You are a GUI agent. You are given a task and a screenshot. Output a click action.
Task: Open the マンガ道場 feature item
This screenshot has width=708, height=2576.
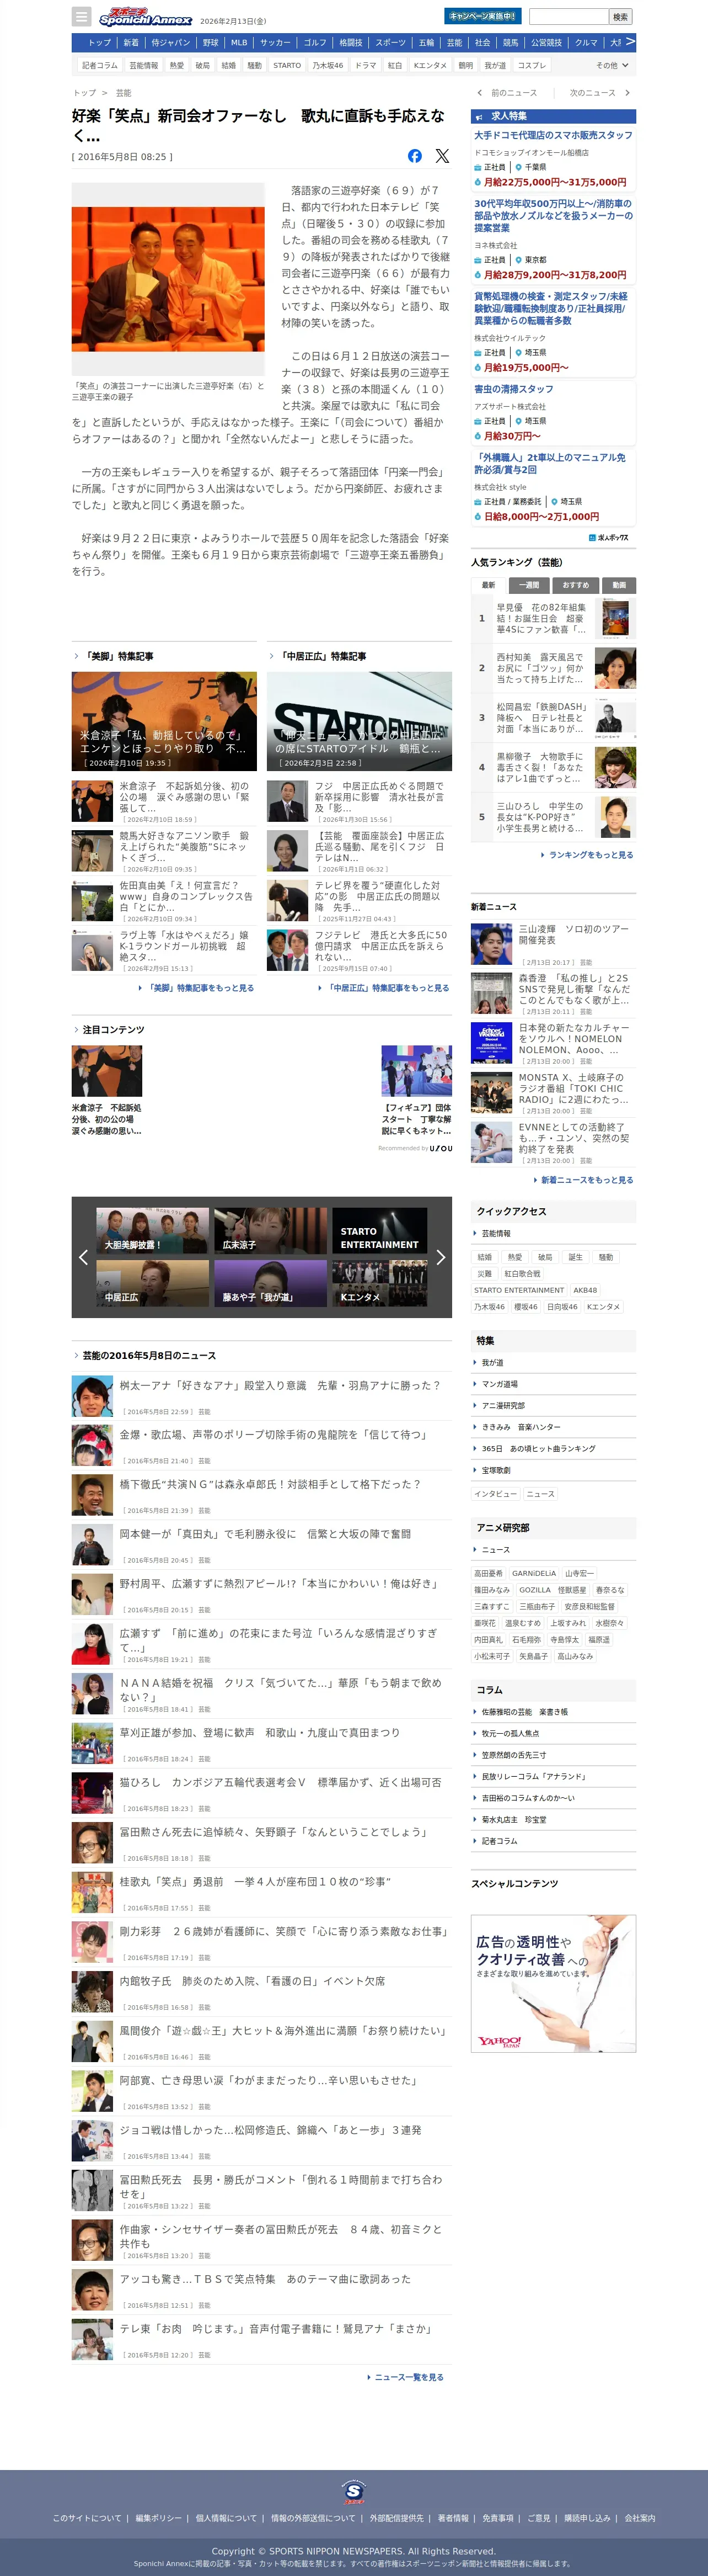click(x=553, y=1384)
